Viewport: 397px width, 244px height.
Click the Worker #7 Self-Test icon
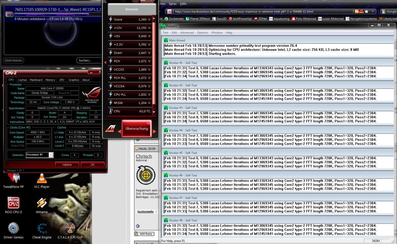[x=166, y=198]
